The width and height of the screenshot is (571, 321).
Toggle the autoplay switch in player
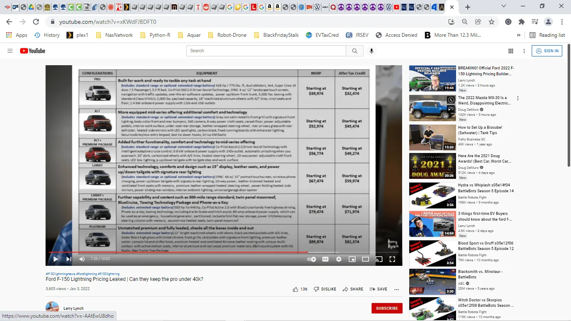coord(311,259)
